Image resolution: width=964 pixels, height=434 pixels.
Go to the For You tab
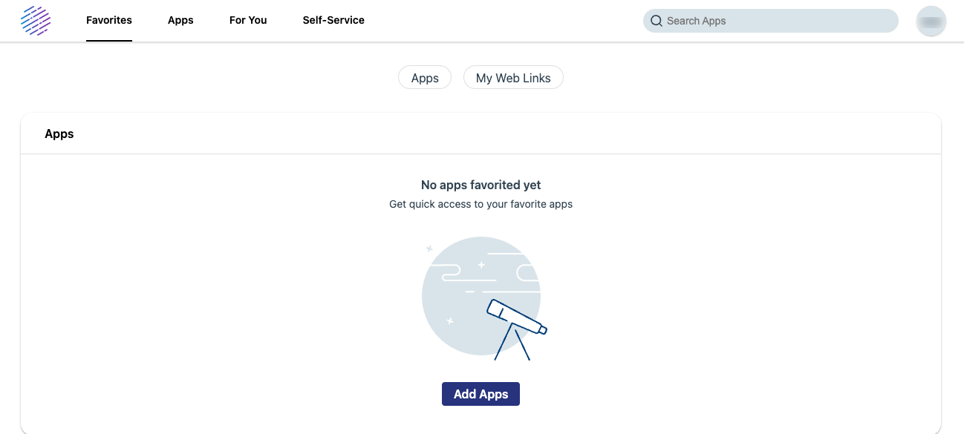point(248,21)
